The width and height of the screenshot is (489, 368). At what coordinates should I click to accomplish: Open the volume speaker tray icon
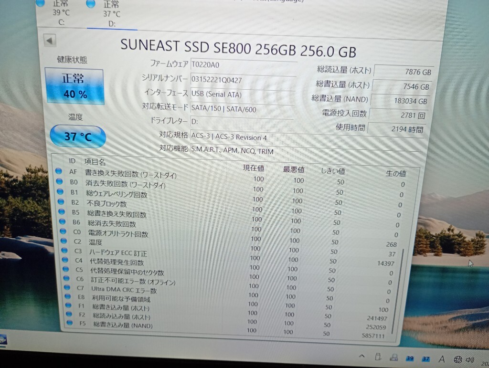[470, 360]
